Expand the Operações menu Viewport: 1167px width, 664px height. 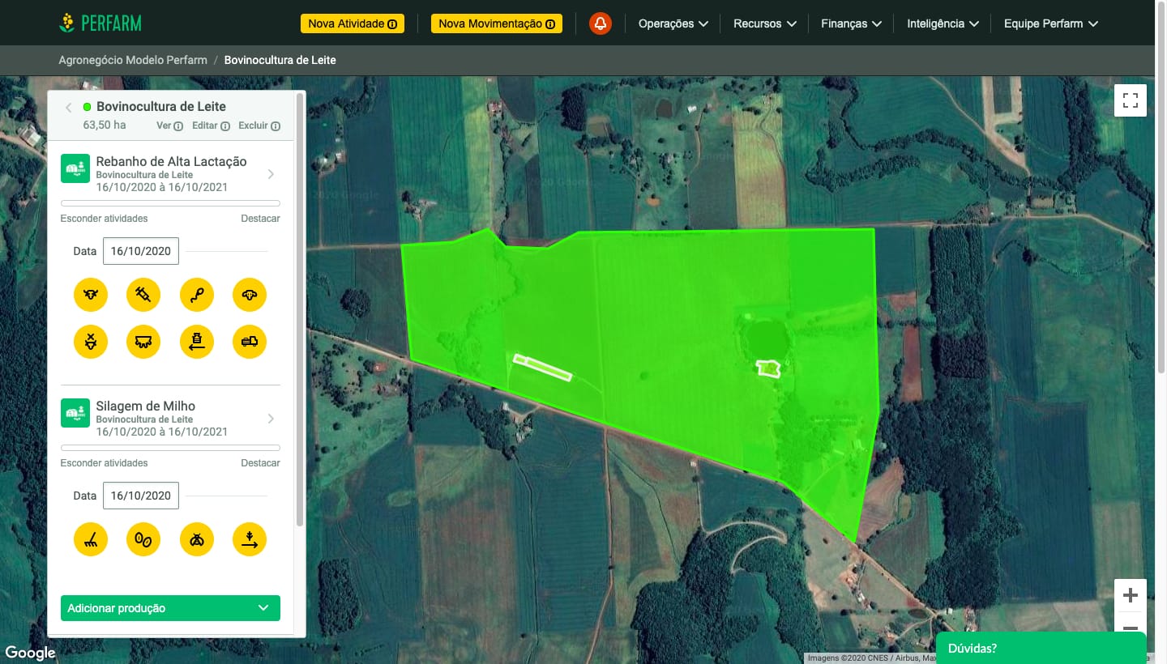pos(673,23)
